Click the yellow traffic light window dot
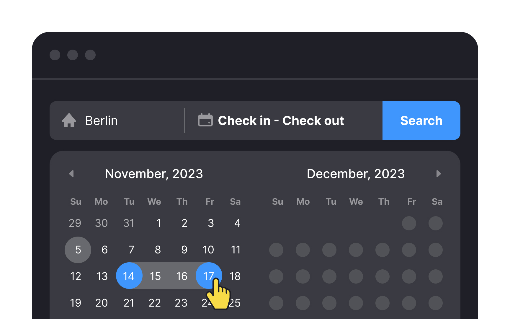The image size is (510, 319). [x=73, y=55]
